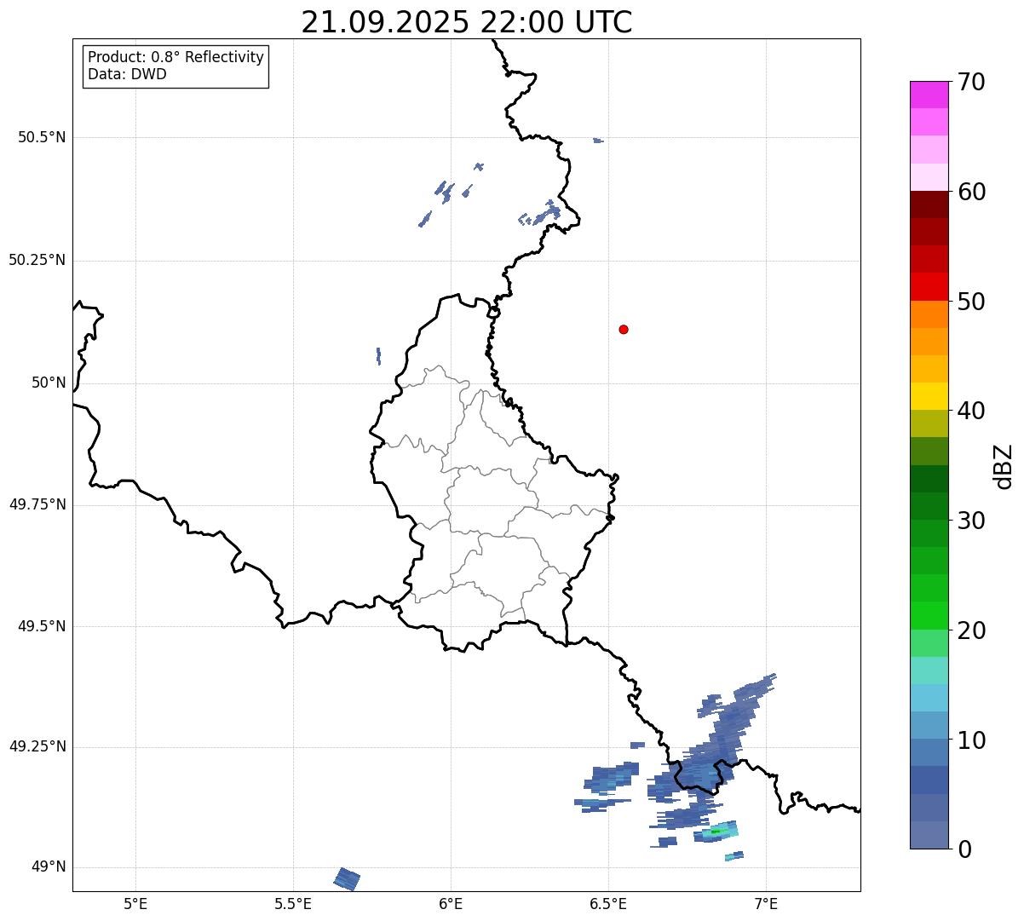
Task: Click the 7°E longitude label
Action: (766, 903)
